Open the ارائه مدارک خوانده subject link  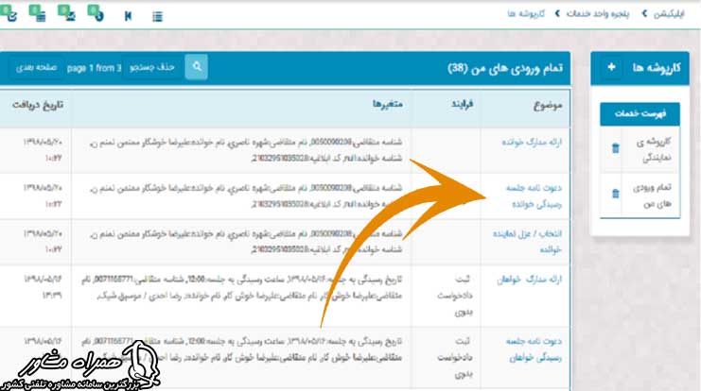[x=532, y=142]
